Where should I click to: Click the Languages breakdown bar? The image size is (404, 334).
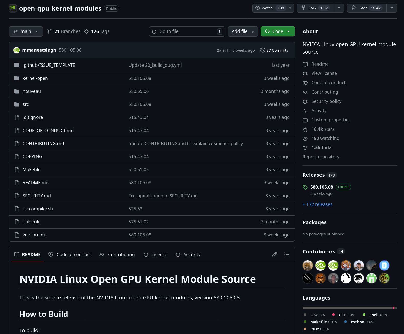(x=350, y=308)
